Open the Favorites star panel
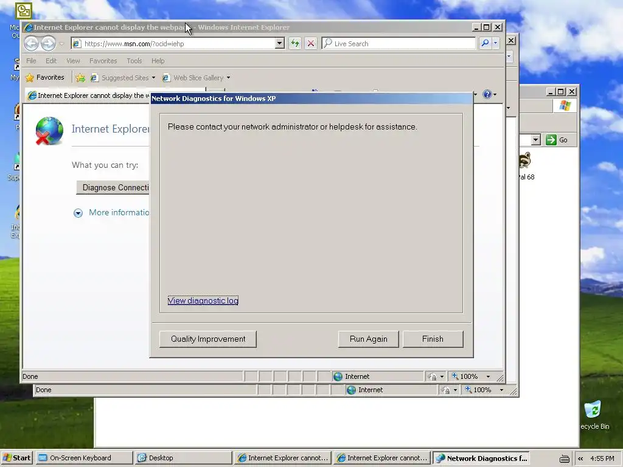This screenshot has width=623, height=467. point(44,77)
